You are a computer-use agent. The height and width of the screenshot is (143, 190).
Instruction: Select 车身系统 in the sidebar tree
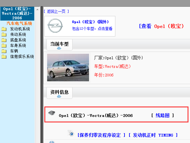pos(18,45)
